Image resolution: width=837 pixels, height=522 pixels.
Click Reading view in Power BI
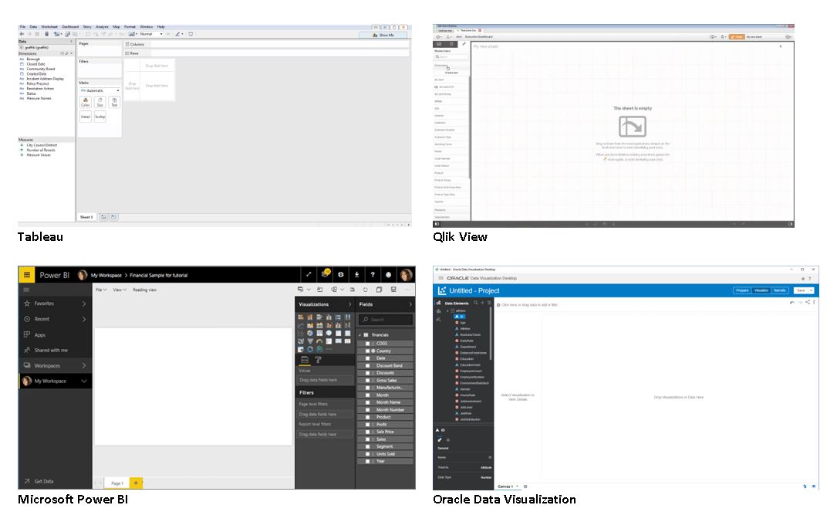click(x=144, y=290)
